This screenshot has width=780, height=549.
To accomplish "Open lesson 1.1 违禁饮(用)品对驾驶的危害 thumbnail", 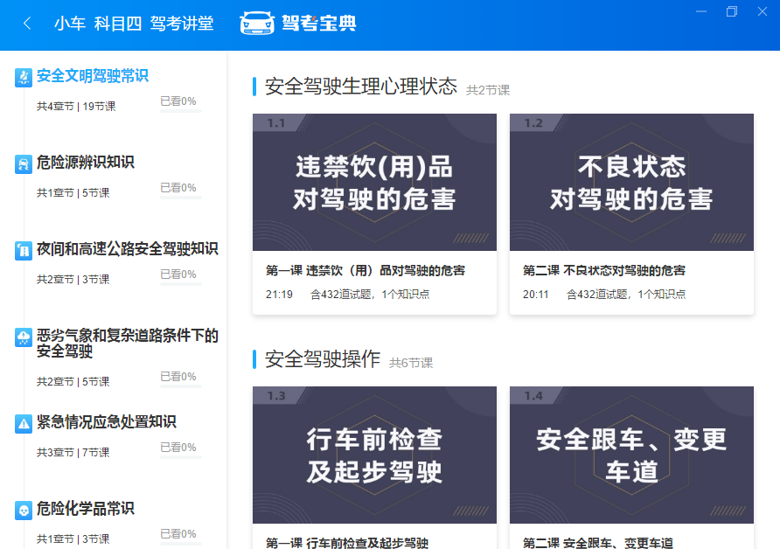I will tap(374, 182).
